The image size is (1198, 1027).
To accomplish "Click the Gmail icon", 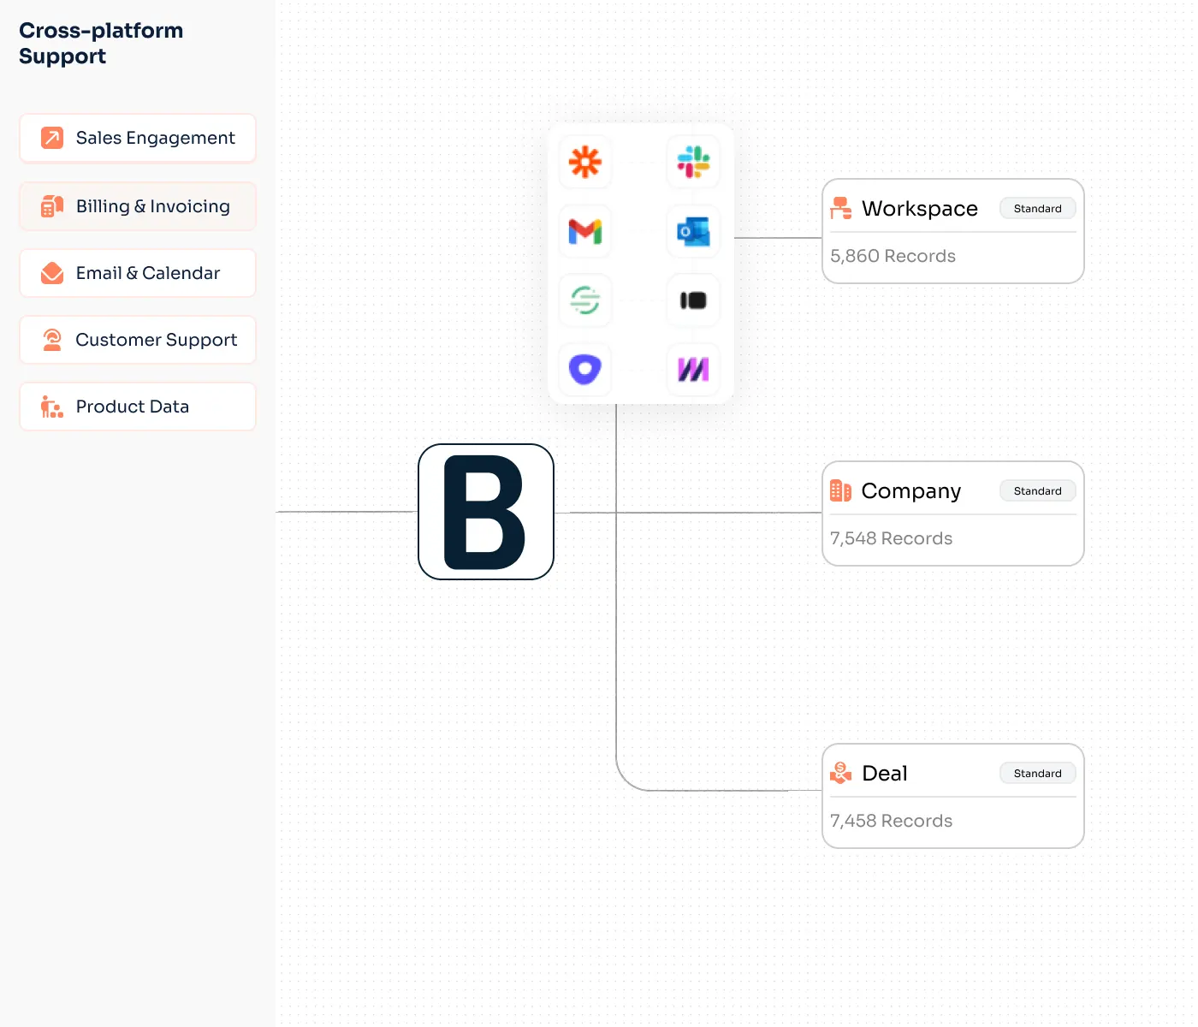I will [x=584, y=232].
